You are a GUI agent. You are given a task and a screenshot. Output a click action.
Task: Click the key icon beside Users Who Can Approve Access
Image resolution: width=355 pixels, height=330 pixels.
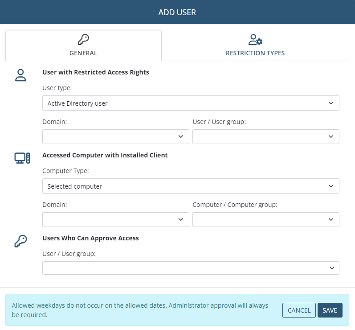tap(21, 241)
